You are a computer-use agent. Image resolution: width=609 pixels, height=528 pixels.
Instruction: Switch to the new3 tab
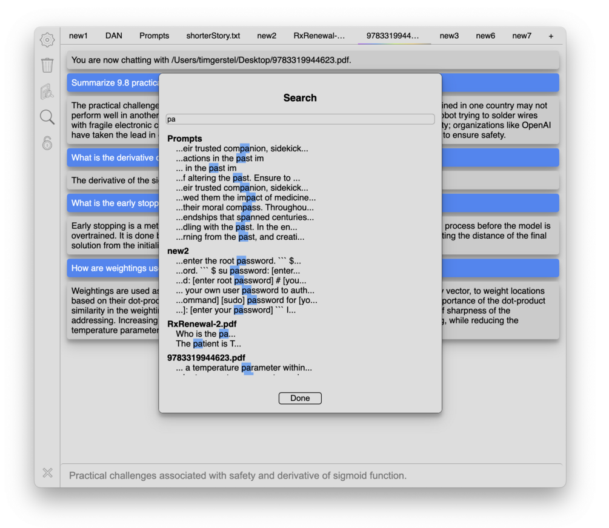coord(449,36)
